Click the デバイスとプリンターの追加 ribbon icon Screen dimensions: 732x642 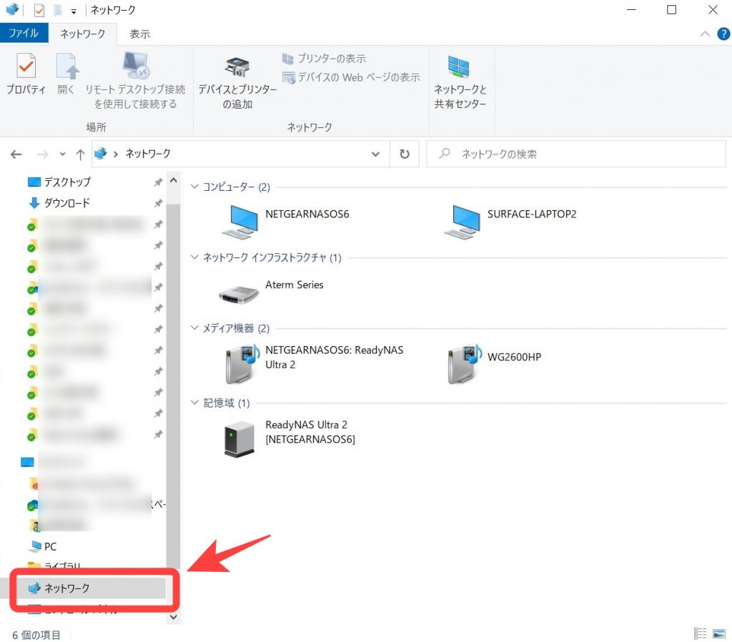(x=236, y=79)
